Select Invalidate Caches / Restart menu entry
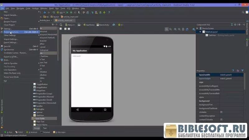249x140 pixels. [15, 53]
